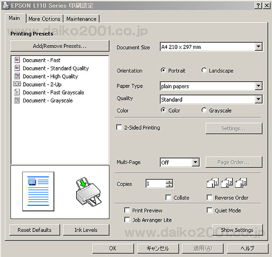Click the ヘルプ (Help) button
Image resolution: width=272 pixels, height=257 pixels.
pos(248,248)
